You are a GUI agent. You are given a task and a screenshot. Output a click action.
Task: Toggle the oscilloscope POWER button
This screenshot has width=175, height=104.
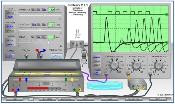(x=97, y=73)
